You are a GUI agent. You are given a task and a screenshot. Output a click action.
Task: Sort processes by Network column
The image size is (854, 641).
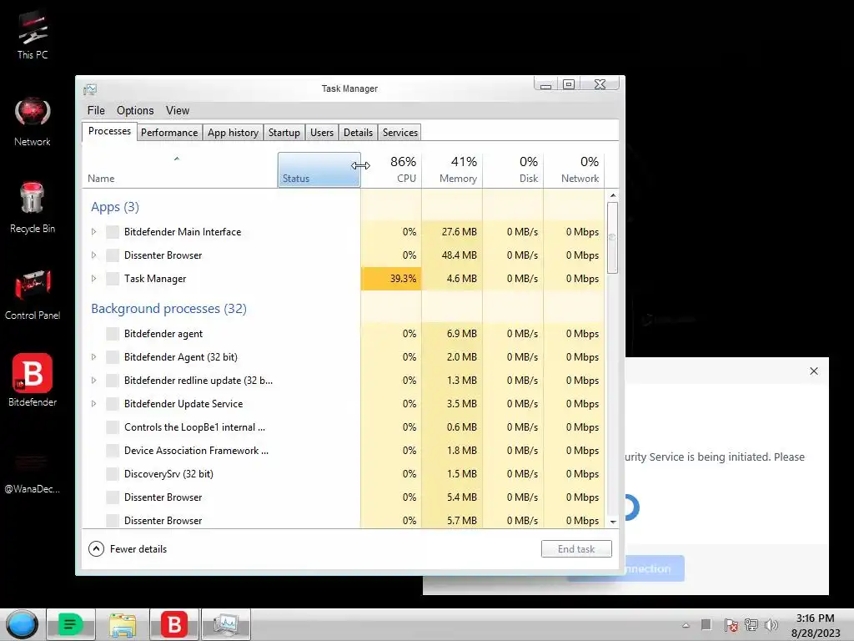point(574,170)
